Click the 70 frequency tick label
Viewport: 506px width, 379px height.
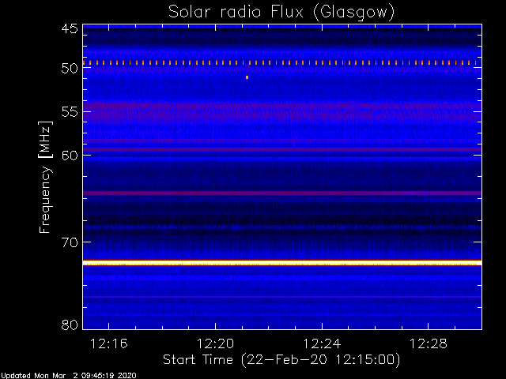(70, 242)
